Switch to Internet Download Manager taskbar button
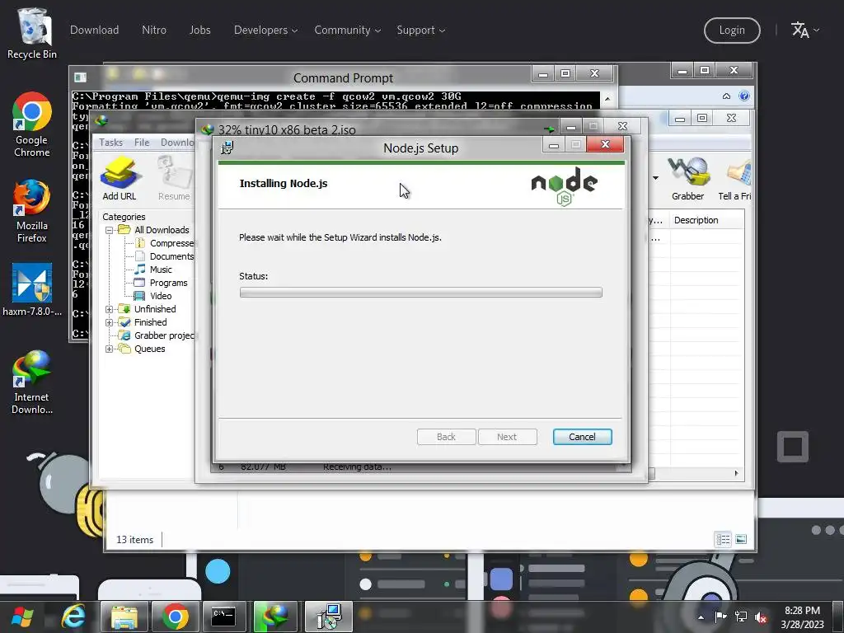 point(275,617)
